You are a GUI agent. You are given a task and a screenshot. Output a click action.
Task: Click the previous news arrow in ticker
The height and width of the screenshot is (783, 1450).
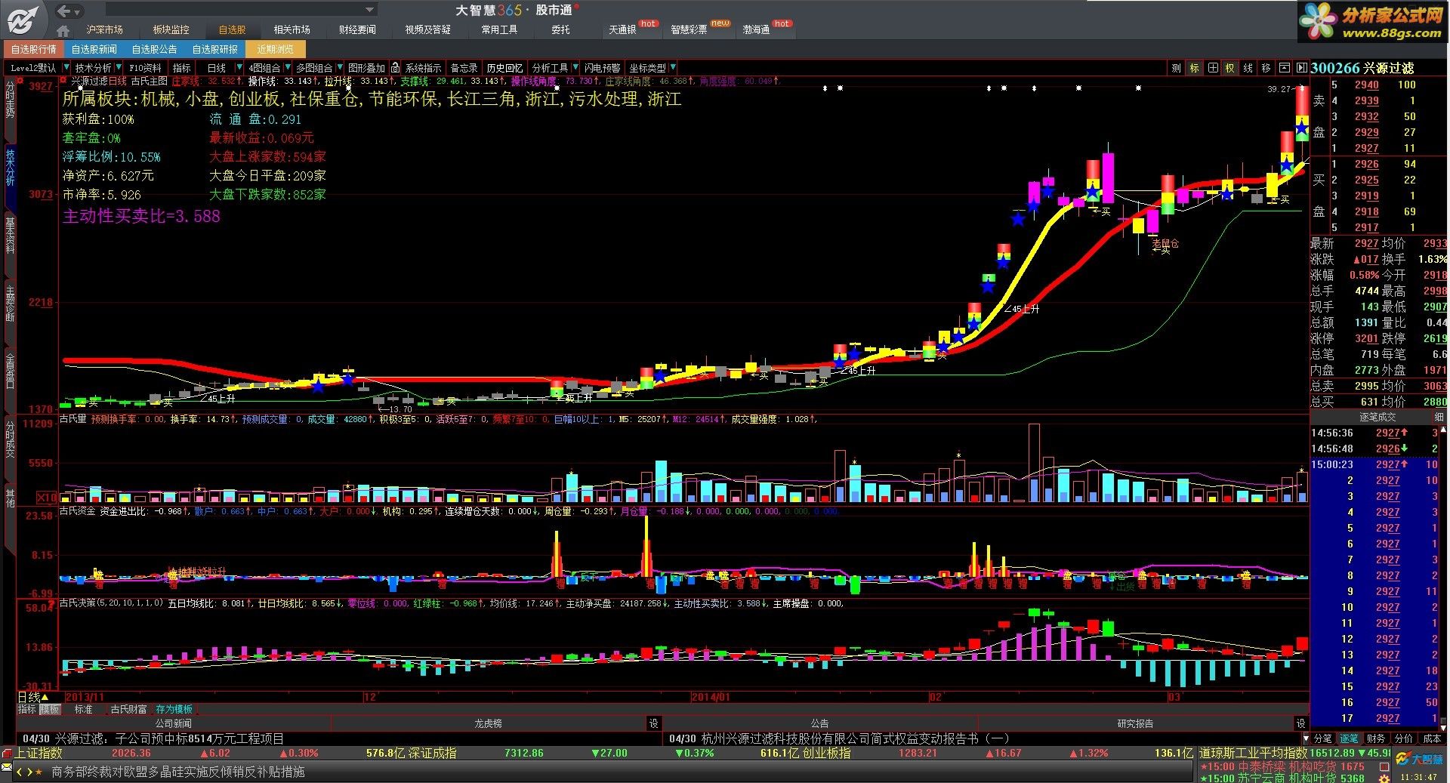pos(20,772)
